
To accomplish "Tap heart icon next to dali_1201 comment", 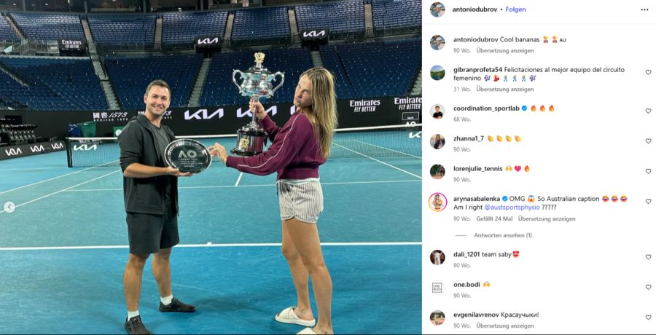I will [x=648, y=257].
